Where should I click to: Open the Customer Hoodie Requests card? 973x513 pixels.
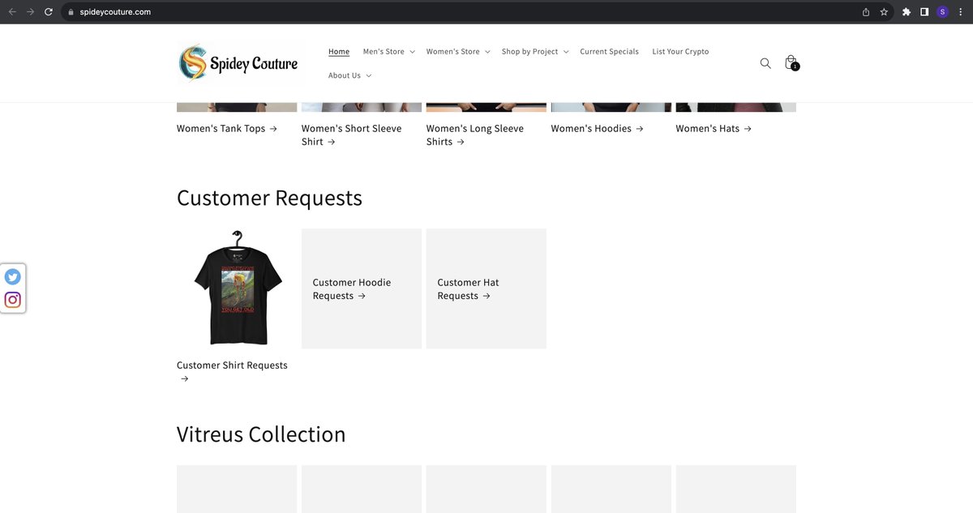[x=362, y=289]
